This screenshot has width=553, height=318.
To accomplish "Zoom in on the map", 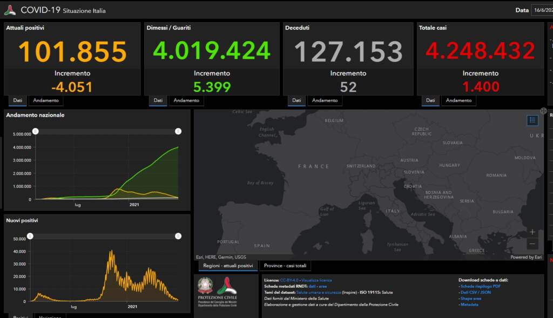I will pyautogui.click(x=532, y=232).
